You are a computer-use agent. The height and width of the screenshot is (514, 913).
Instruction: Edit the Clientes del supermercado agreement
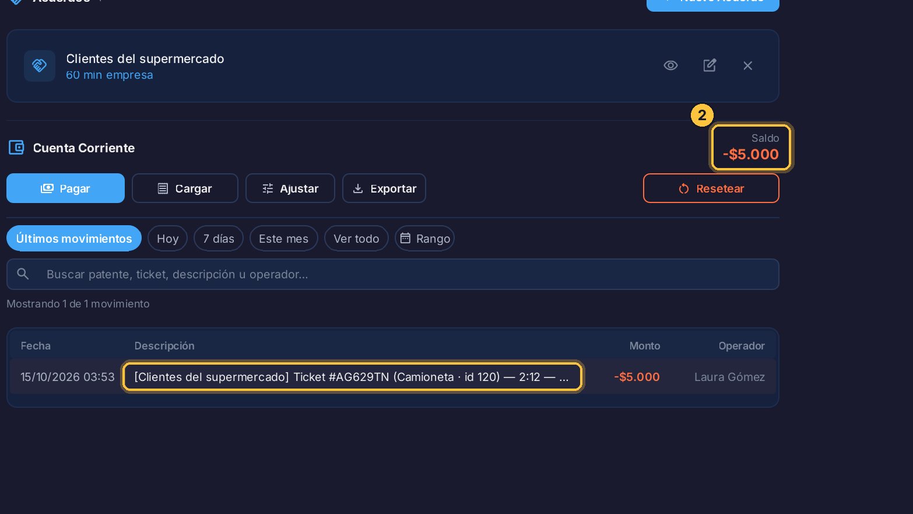pyautogui.click(x=709, y=65)
